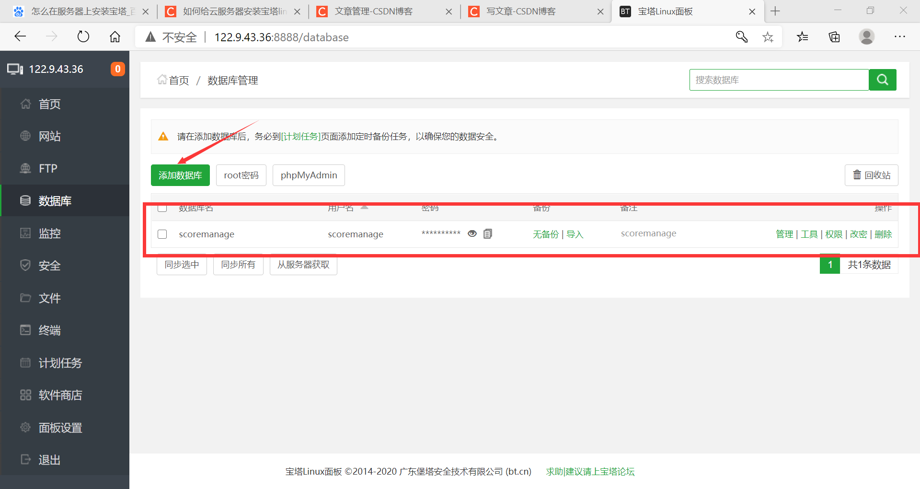This screenshot has width=920, height=489.
Task: Open the 回收站 recycle bin
Action: coord(871,175)
